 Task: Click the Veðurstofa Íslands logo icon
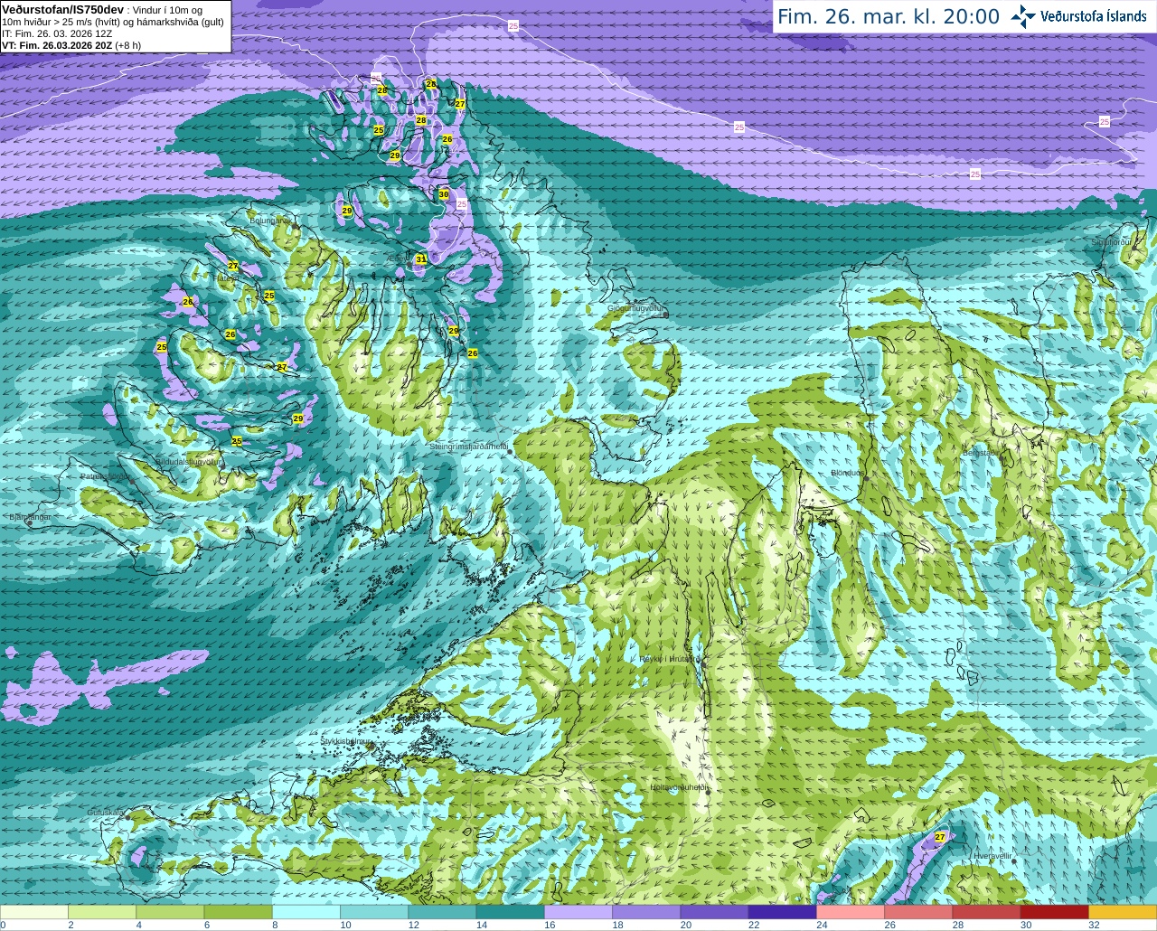click(x=1023, y=16)
